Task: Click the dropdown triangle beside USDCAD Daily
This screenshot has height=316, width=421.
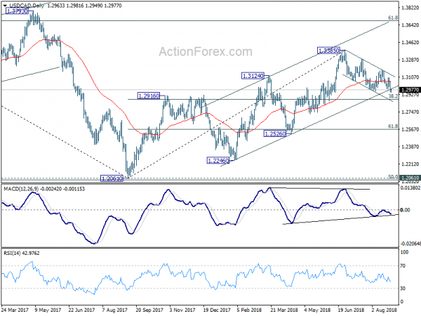Action: coord(5,6)
